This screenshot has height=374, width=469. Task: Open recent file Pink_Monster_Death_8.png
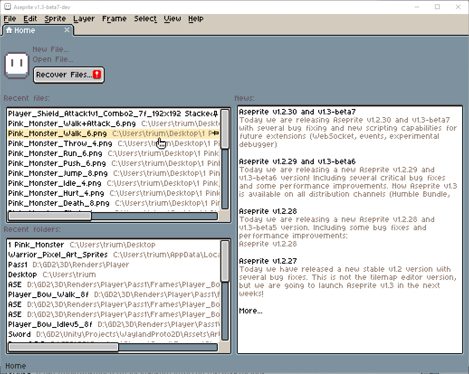[x=113, y=203]
